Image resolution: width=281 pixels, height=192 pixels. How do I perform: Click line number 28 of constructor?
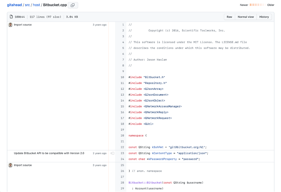point(122,182)
